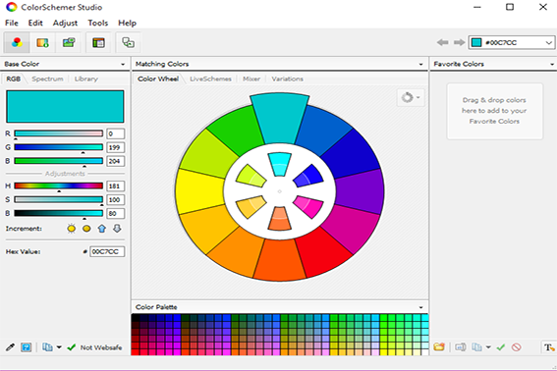Click the H value field showing 181
The width and height of the screenshot is (557, 371).
click(115, 185)
